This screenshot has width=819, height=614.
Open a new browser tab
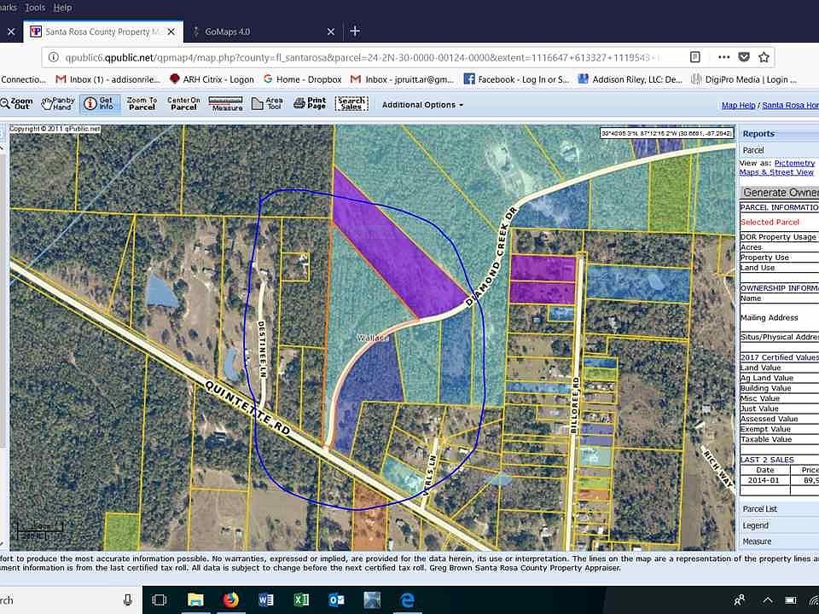[x=355, y=32]
